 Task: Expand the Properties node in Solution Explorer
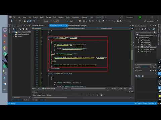[x=139, y=40]
